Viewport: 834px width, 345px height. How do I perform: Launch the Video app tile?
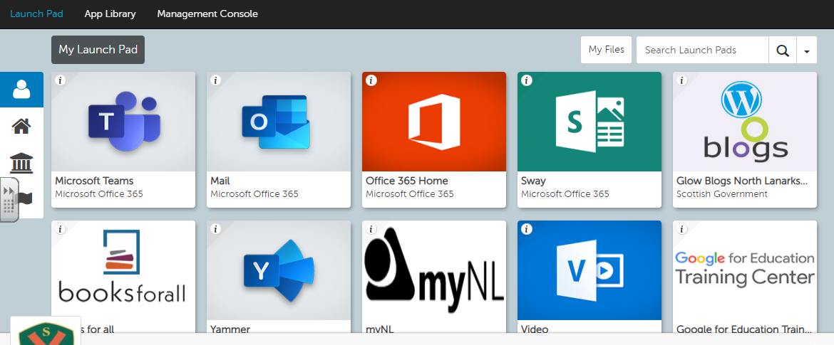click(x=590, y=271)
